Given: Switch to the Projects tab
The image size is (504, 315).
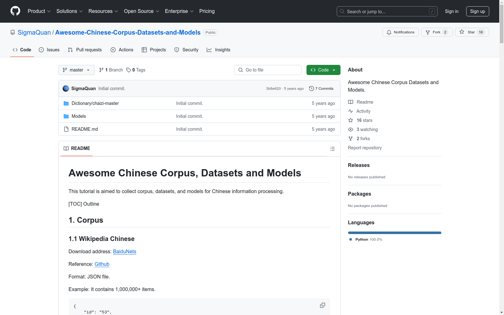Looking at the screenshot, I should tap(154, 50).
